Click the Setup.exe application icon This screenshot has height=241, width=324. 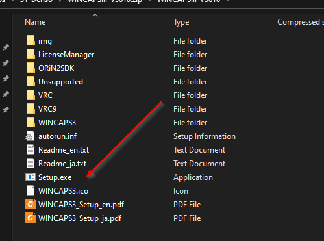31,177
